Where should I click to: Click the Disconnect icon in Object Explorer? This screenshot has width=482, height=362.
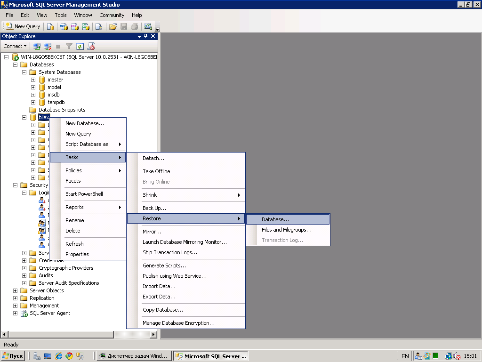48,46
